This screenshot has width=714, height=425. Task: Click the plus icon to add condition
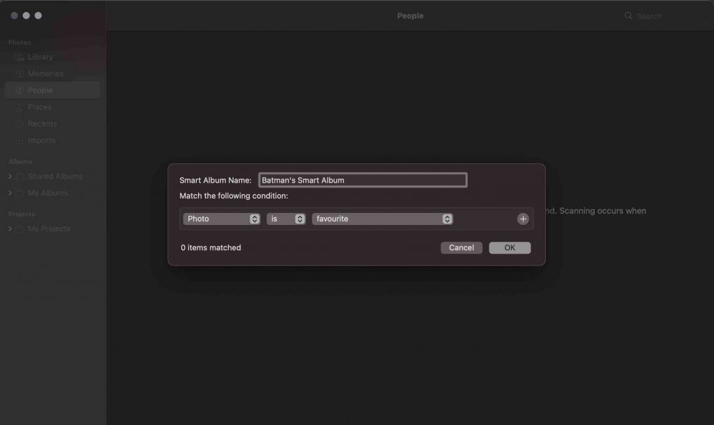point(523,219)
